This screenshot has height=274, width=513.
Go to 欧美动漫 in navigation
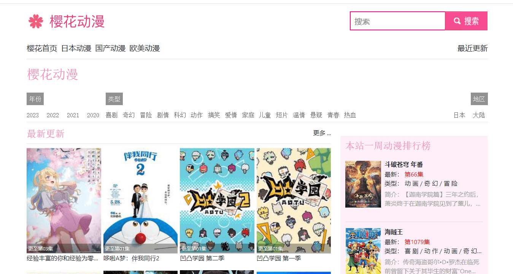145,48
